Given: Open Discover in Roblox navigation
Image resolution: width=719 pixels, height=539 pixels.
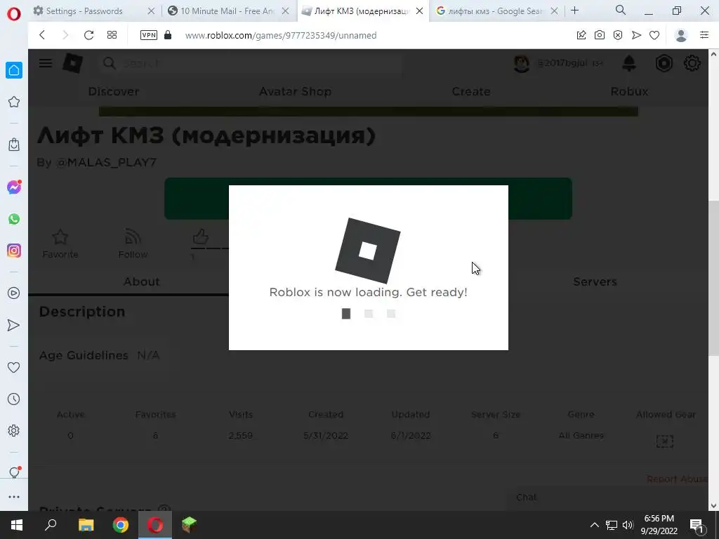Looking at the screenshot, I should point(114,92).
